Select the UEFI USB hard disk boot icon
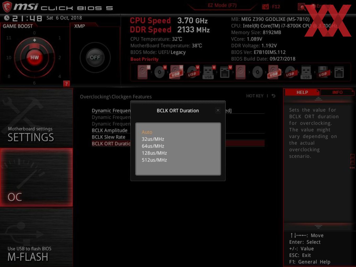 point(176,72)
